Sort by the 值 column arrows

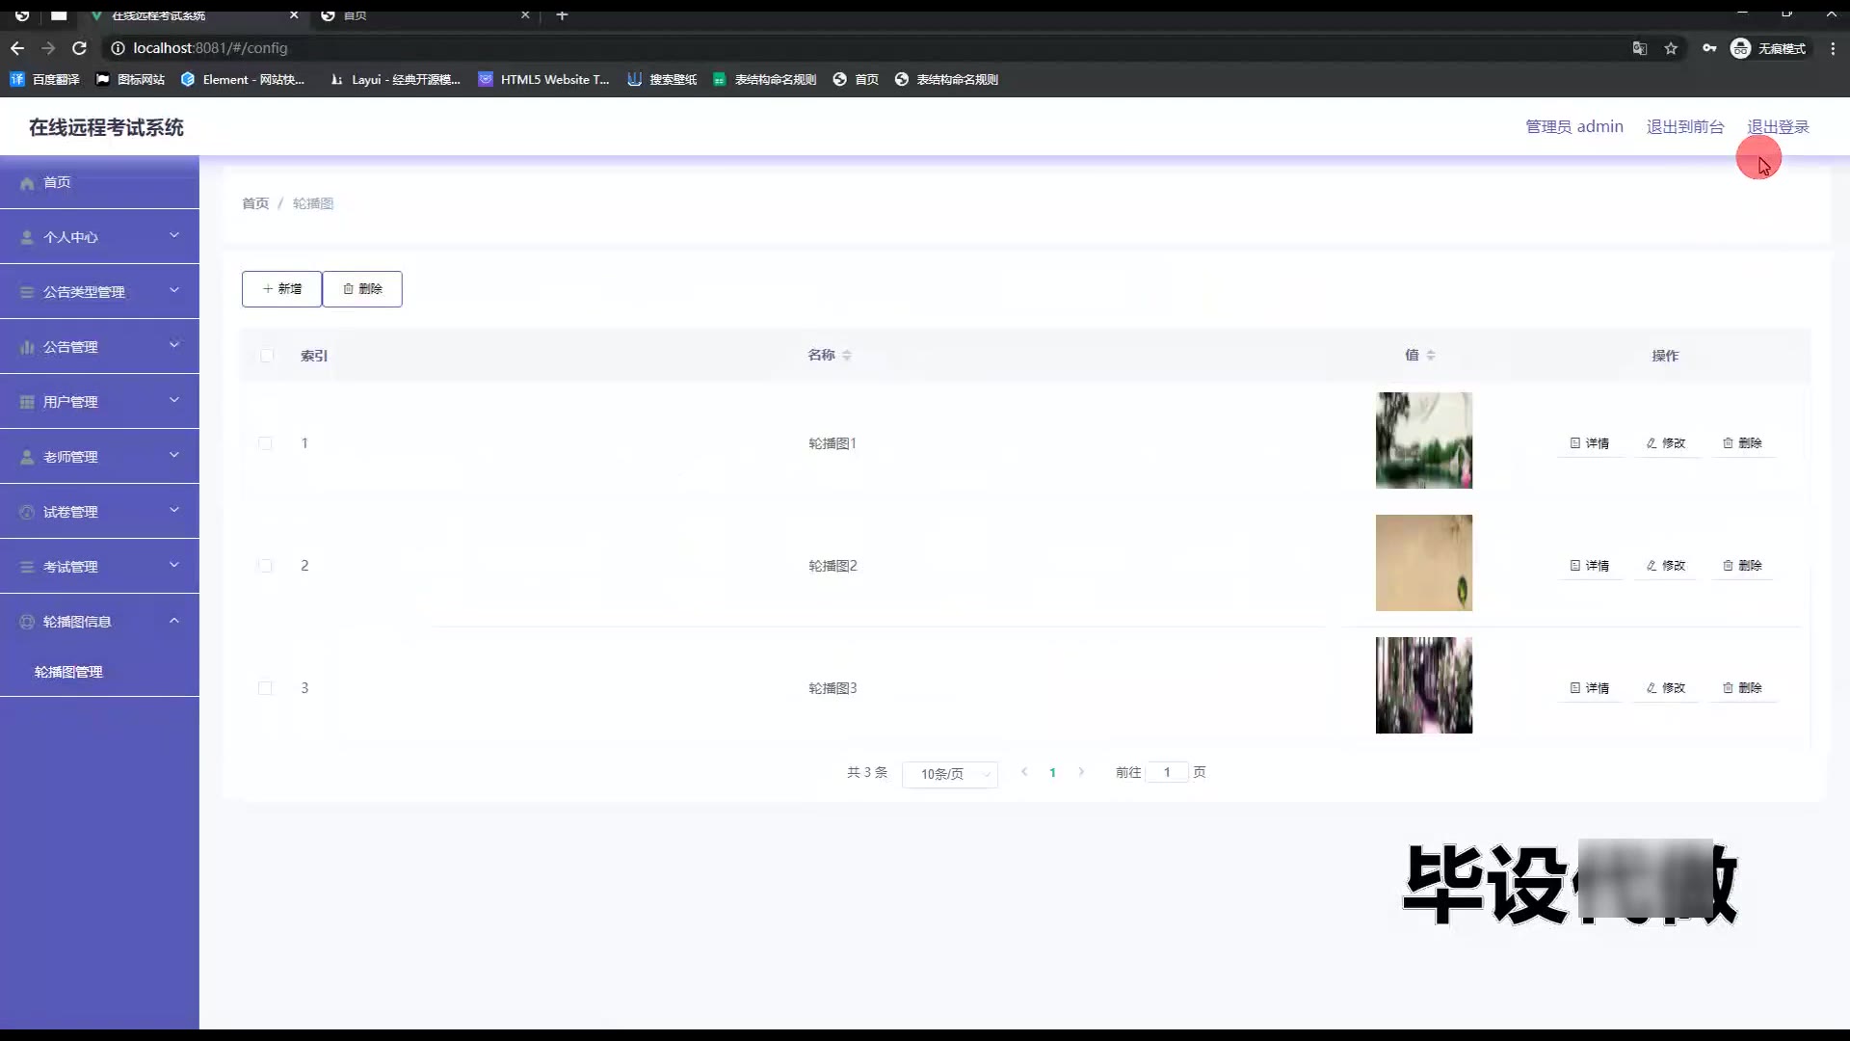(1431, 356)
